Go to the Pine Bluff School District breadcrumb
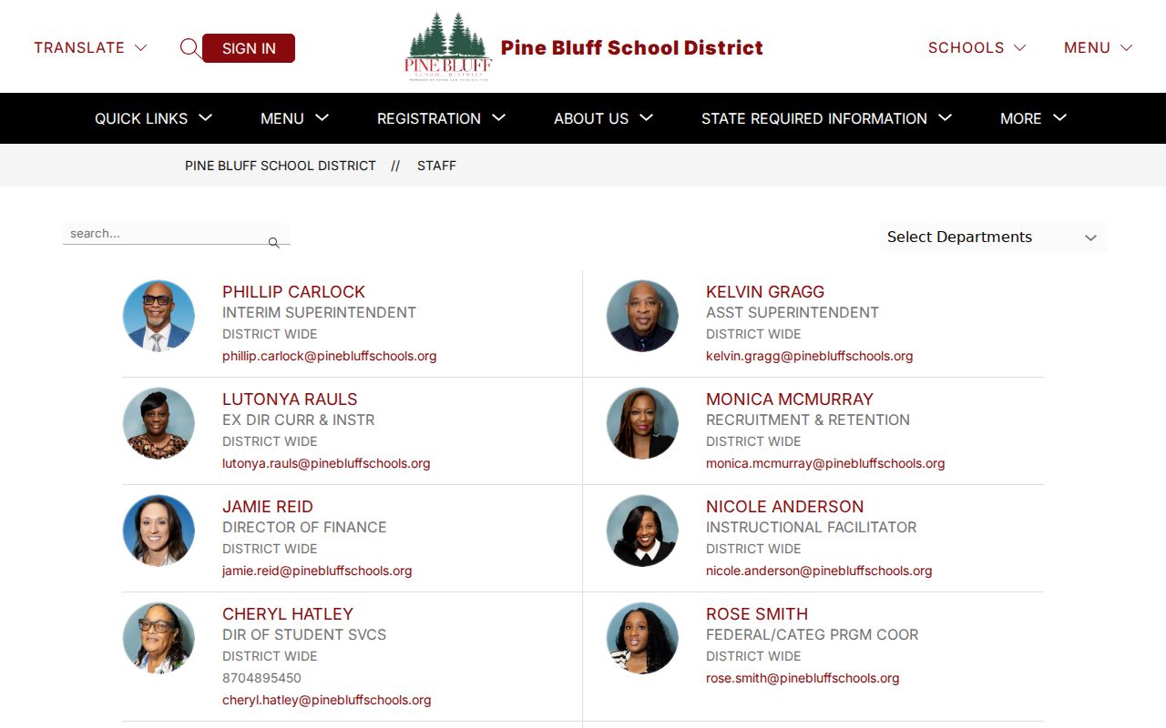Viewport: 1166px width, 728px height. [281, 166]
